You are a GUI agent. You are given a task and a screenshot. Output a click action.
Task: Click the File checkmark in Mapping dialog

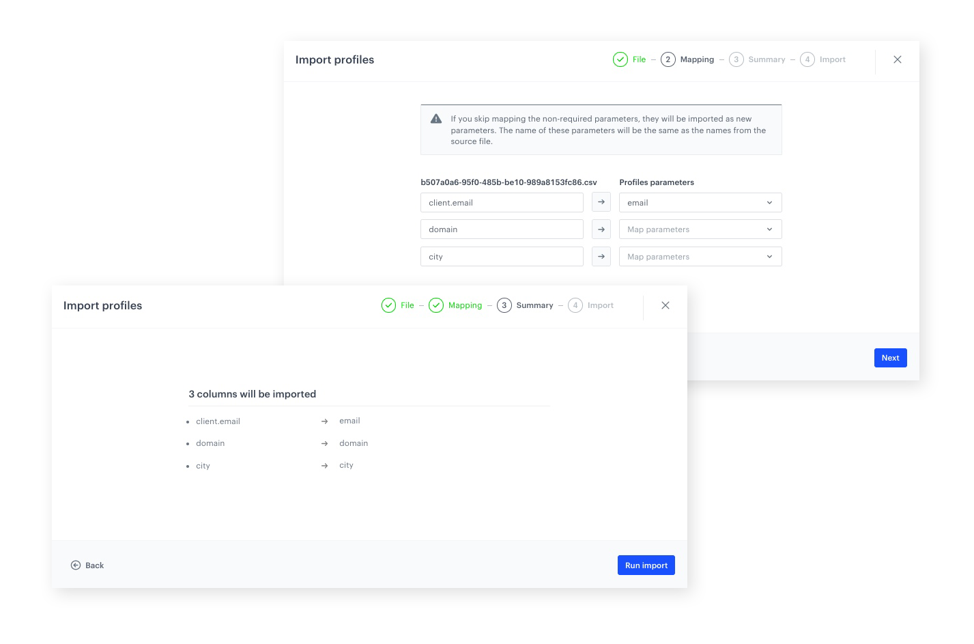(x=620, y=59)
